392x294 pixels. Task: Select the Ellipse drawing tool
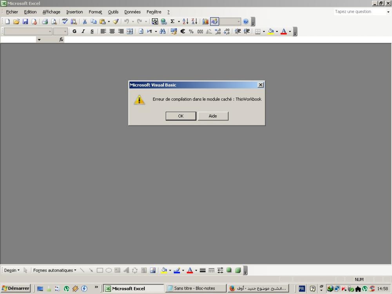tap(109, 270)
